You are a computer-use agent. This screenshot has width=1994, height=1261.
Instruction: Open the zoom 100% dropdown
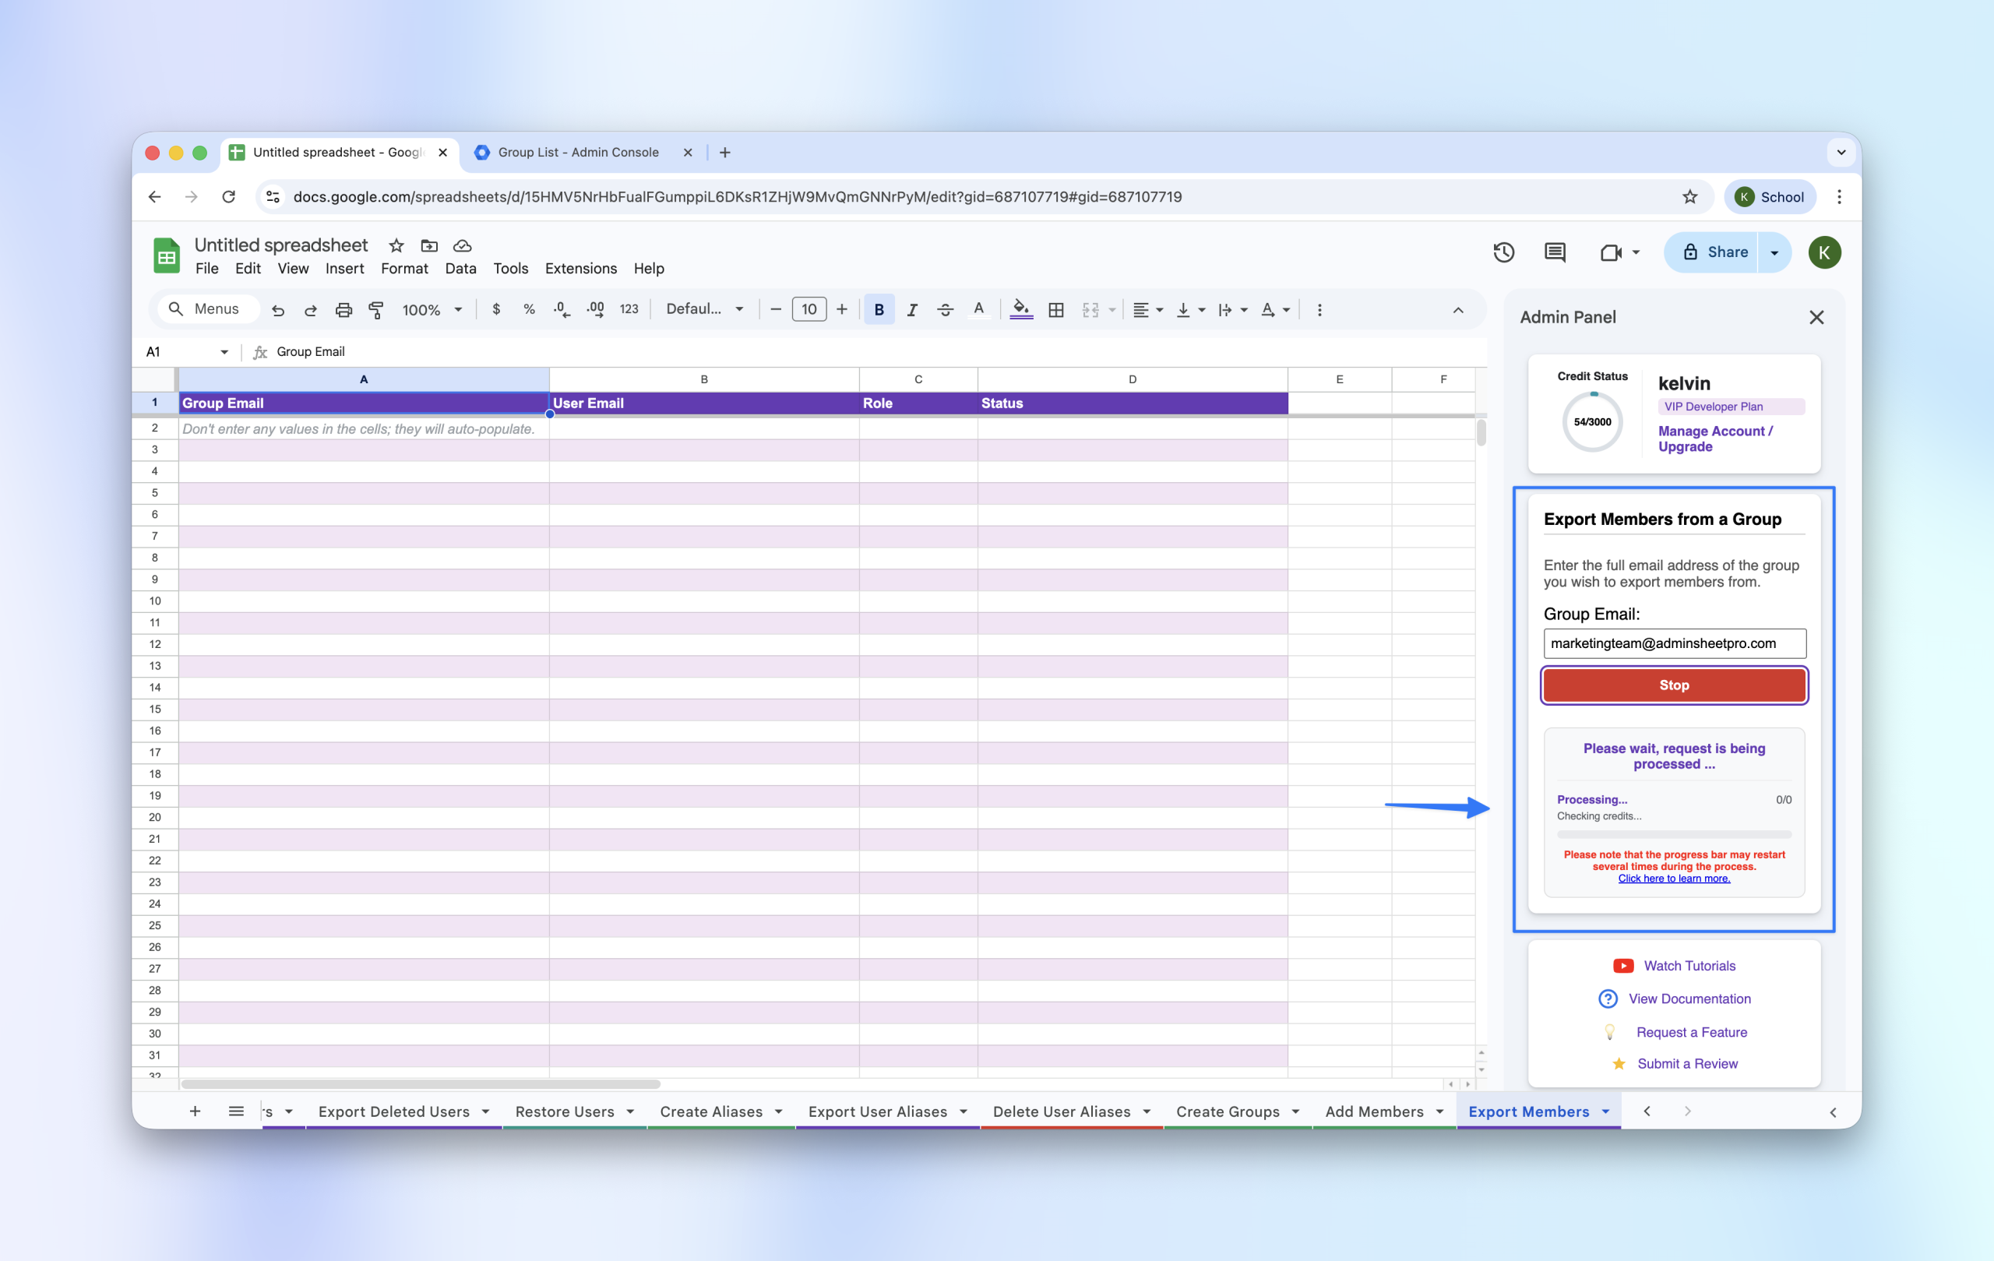coord(432,310)
